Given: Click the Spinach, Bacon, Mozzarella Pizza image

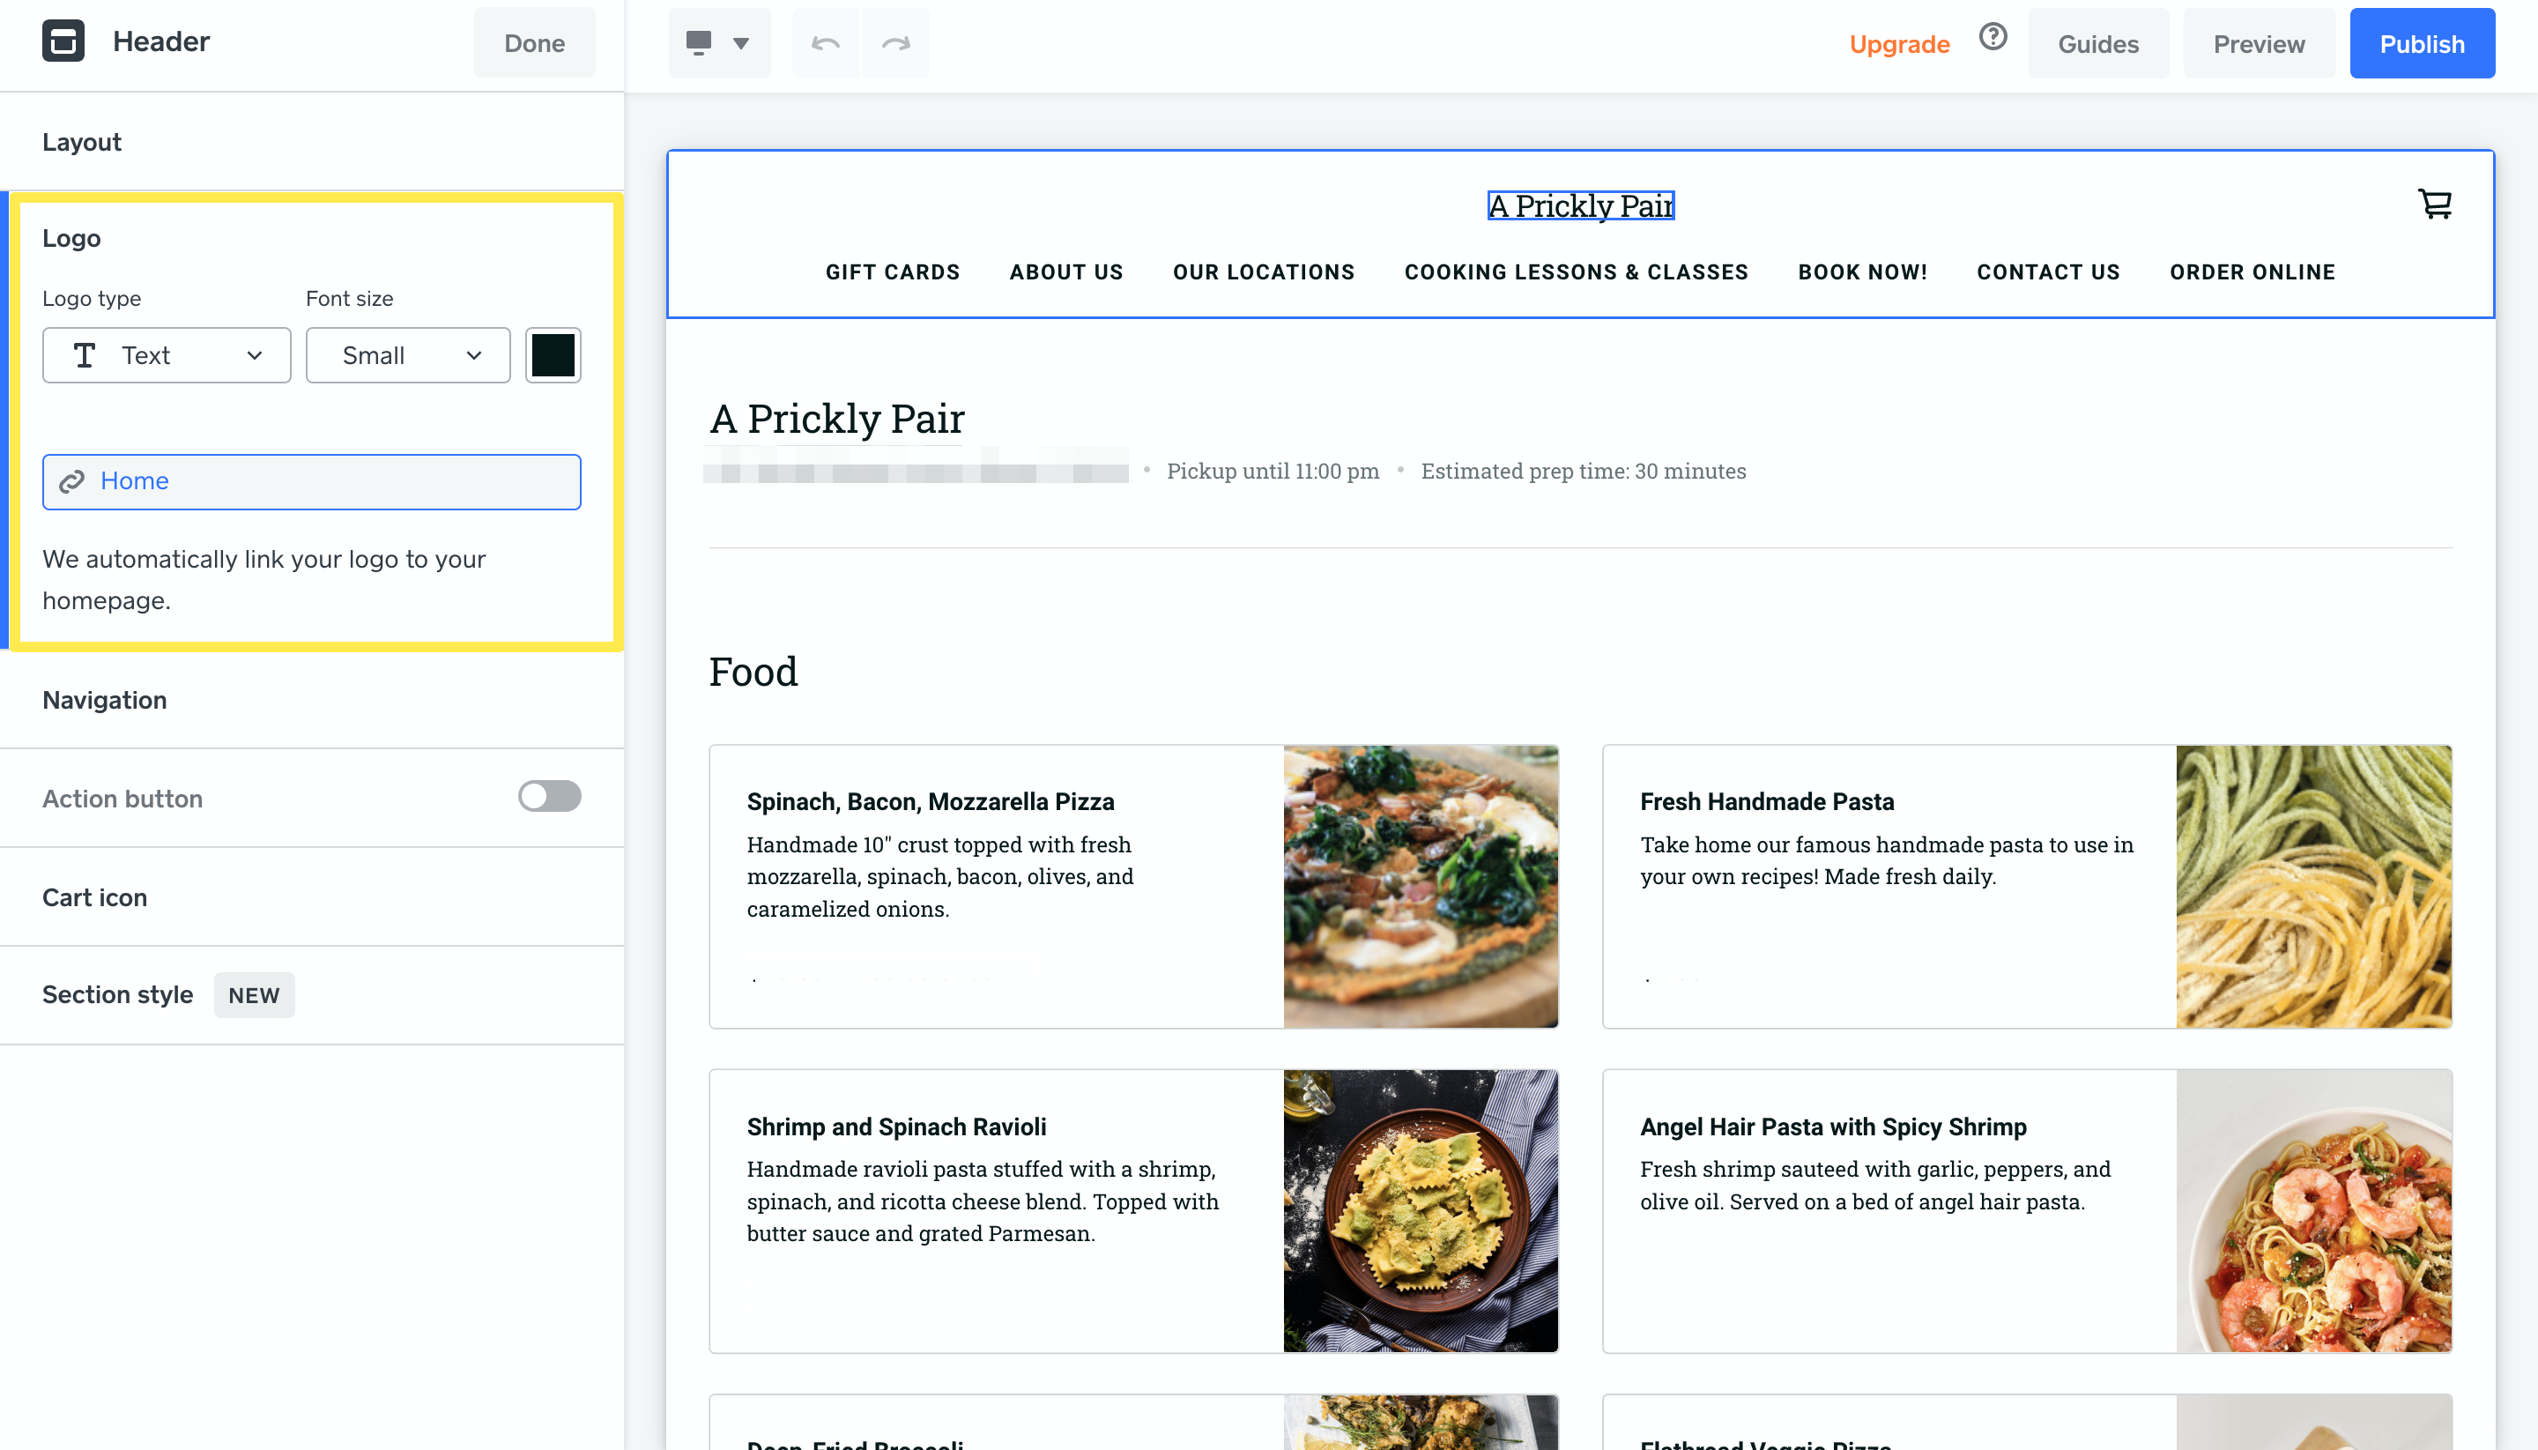Looking at the screenshot, I should [1420, 887].
